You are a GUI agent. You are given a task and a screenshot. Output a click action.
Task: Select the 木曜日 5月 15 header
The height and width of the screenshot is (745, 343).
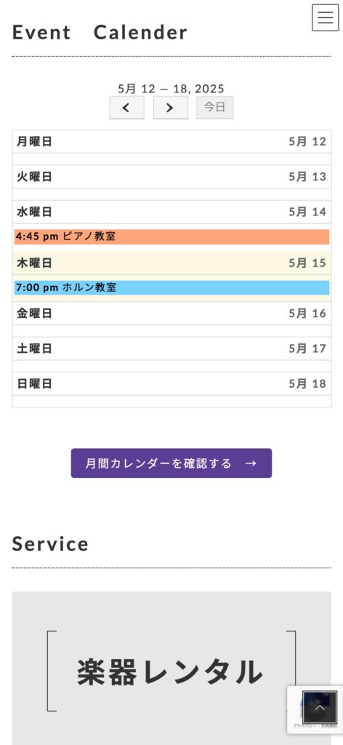[x=171, y=263]
